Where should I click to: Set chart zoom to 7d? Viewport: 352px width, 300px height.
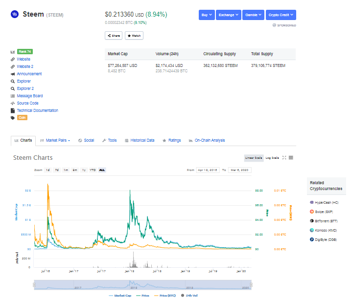pyautogui.click(x=57, y=170)
